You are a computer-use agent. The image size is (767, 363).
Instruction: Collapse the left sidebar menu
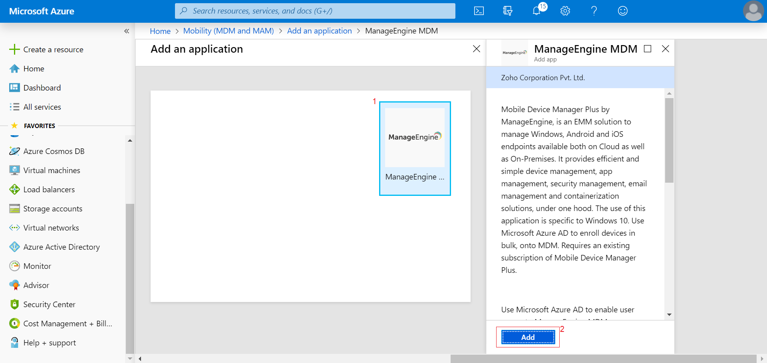click(127, 31)
